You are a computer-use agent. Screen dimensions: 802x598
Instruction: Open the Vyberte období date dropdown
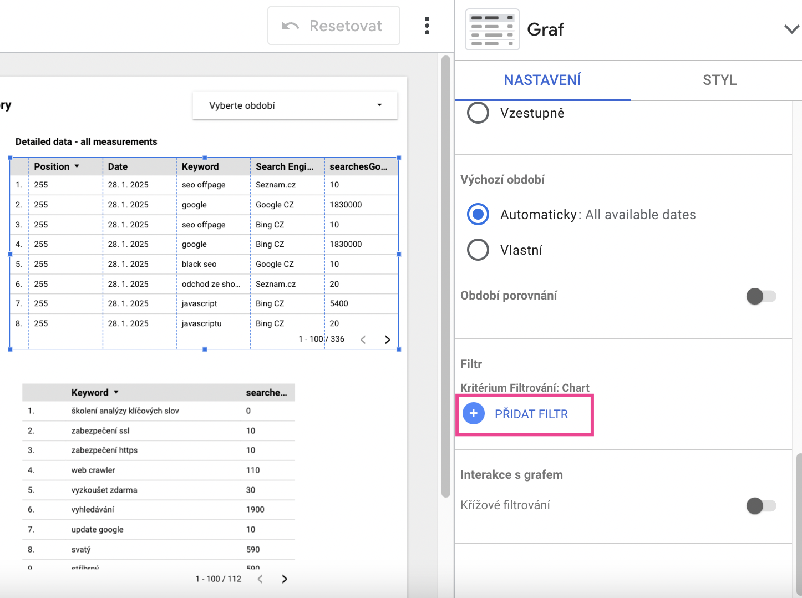pyautogui.click(x=295, y=105)
